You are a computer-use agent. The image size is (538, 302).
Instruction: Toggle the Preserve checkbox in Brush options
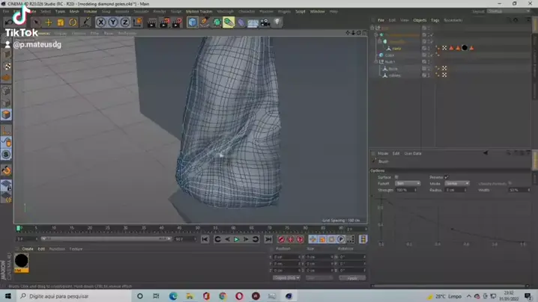tap(445, 177)
